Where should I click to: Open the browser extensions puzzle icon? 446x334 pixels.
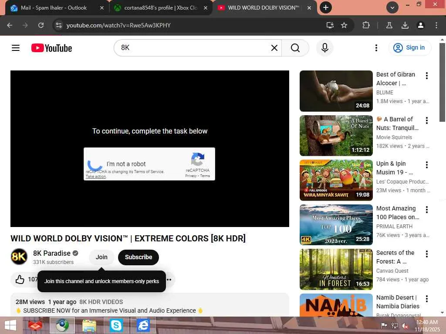(366, 25)
